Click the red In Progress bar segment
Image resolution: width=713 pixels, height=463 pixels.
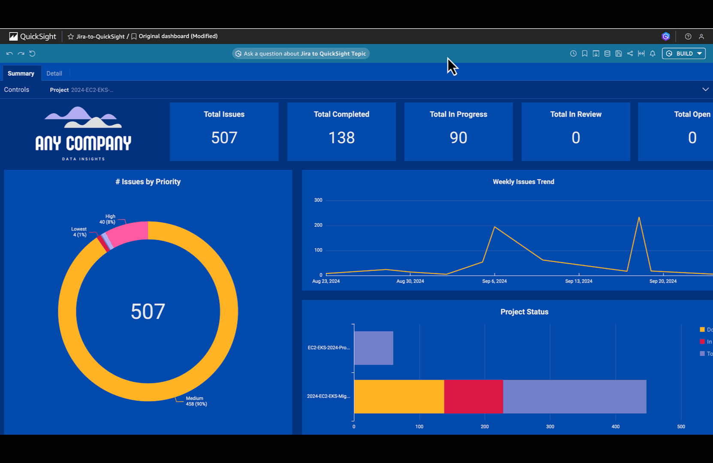(x=473, y=397)
